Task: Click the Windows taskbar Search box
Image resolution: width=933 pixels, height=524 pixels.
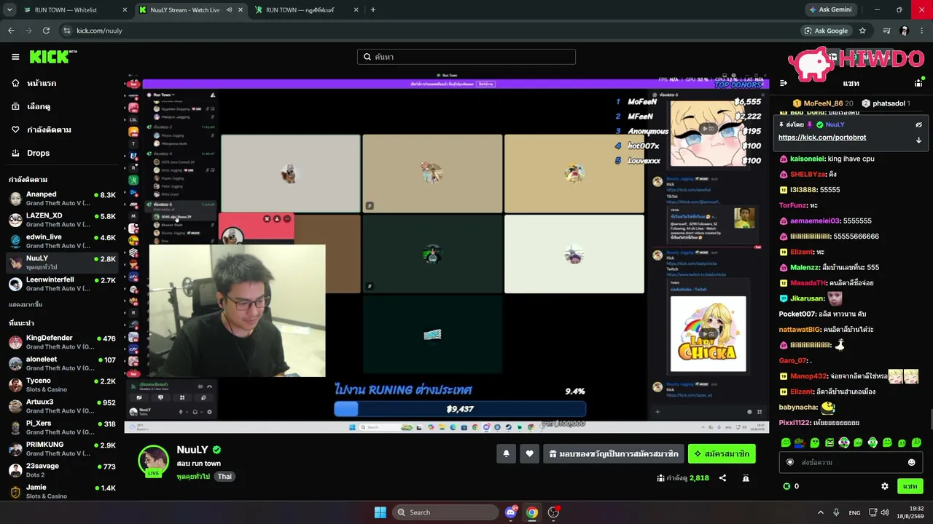Action: coord(445,512)
